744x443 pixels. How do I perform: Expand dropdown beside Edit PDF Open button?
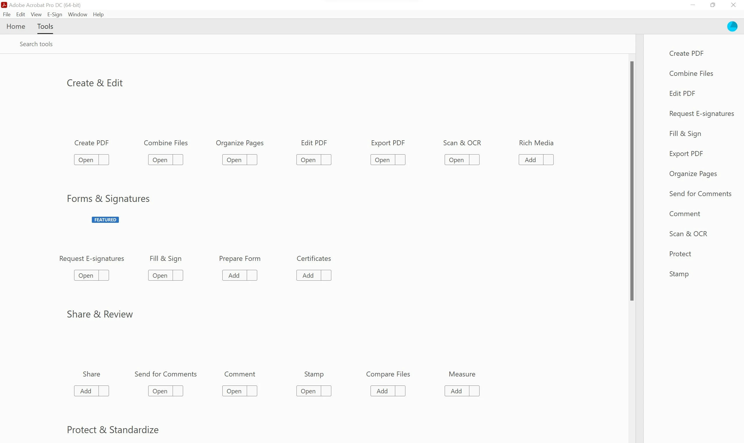point(326,160)
